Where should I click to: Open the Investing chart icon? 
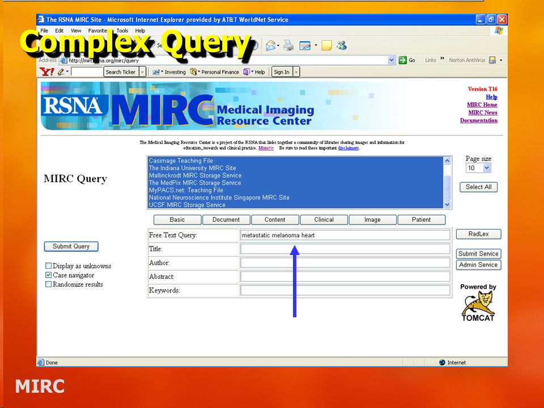(x=156, y=72)
